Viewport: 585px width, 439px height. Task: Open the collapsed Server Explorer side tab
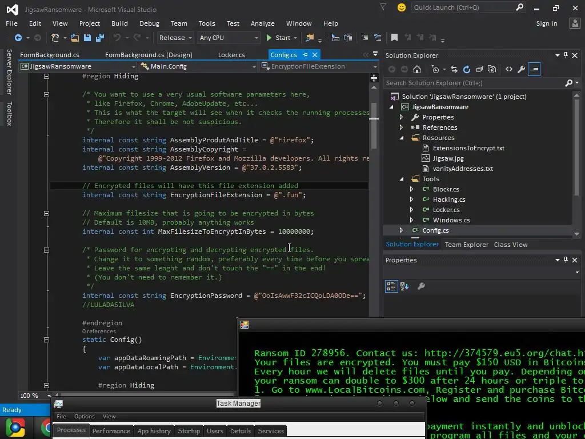[x=9, y=71]
